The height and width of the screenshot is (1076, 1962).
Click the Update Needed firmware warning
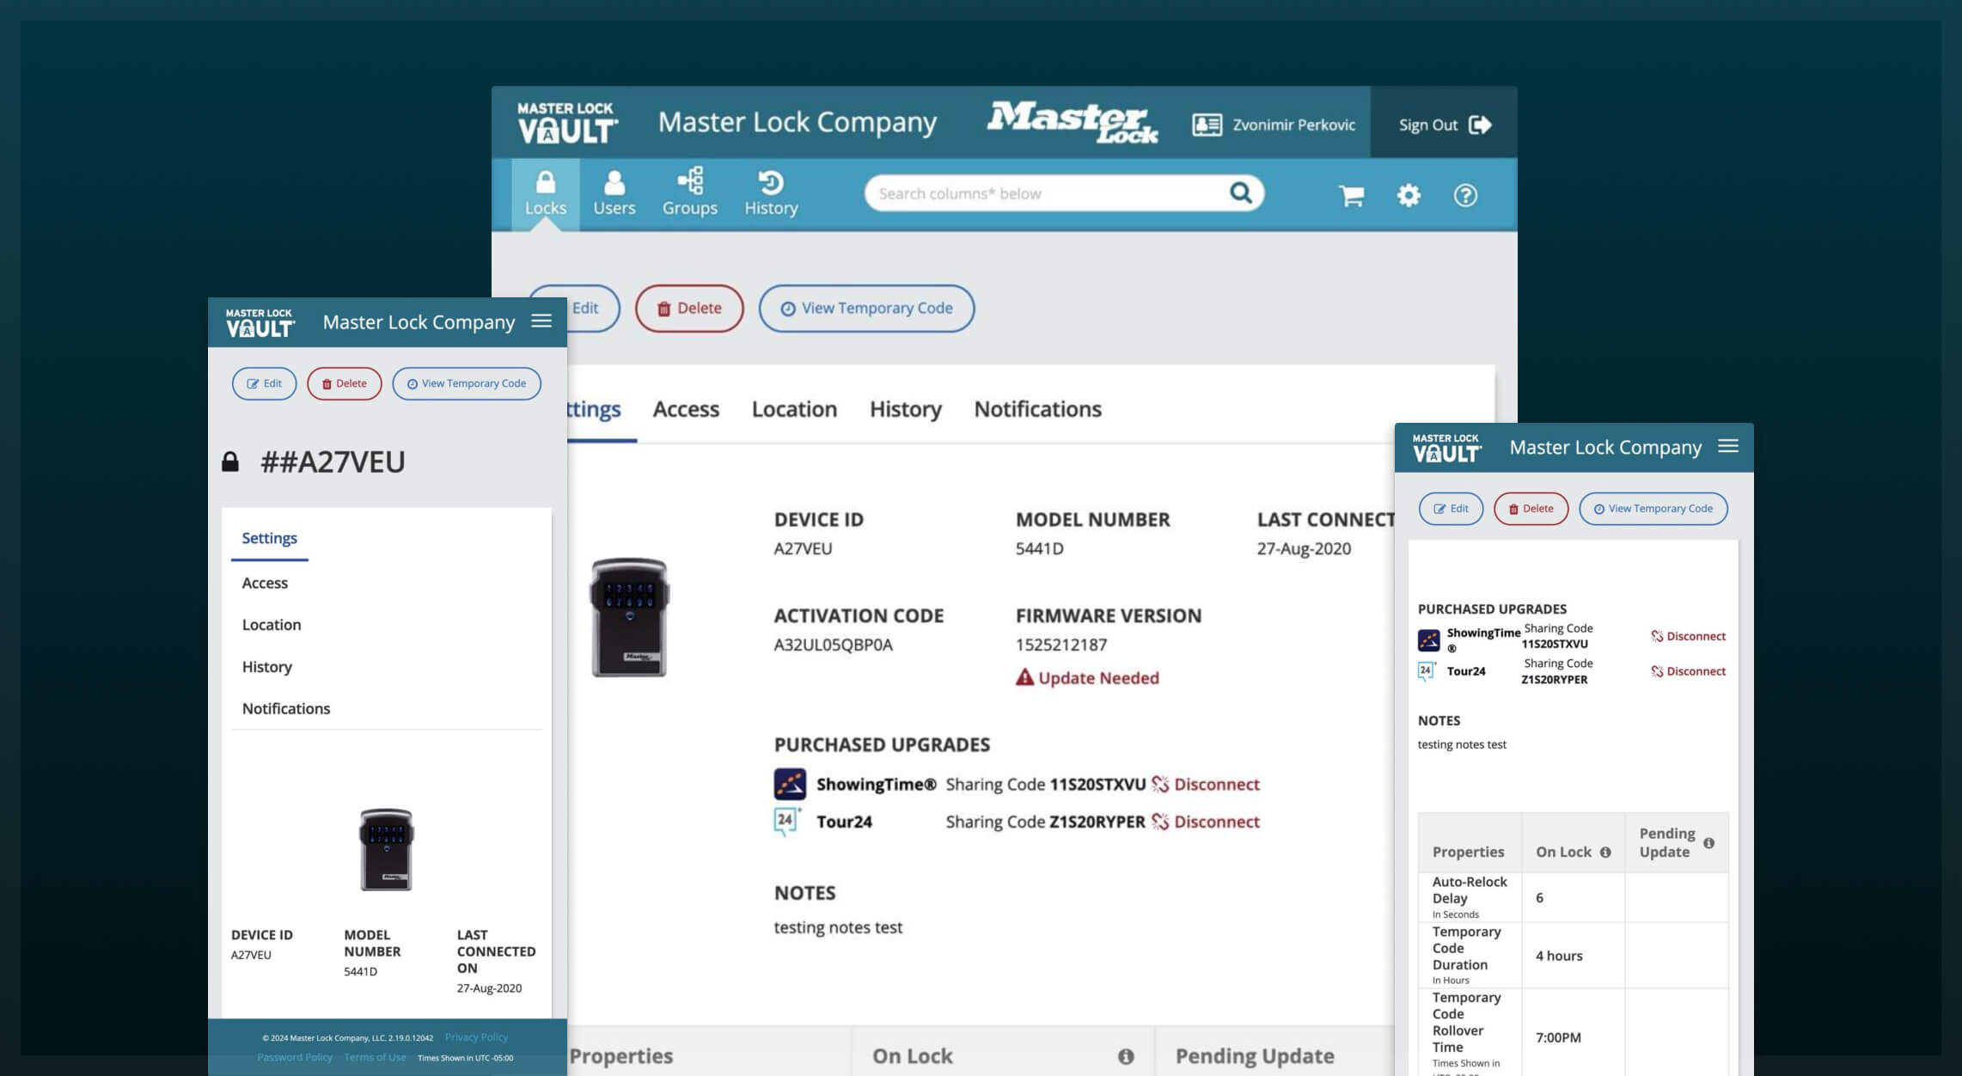[x=1087, y=677]
